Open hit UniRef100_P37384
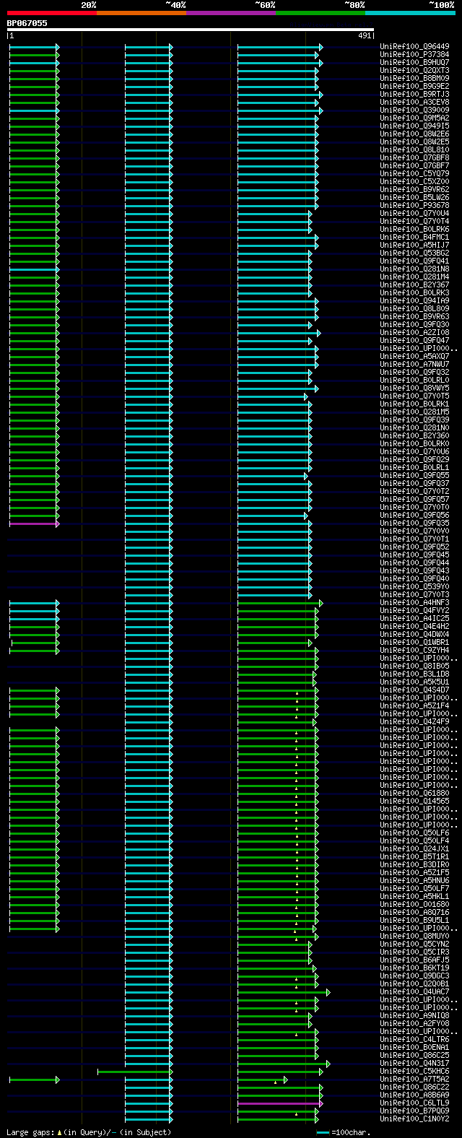462x1138 pixels. click(x=414, y=54)
